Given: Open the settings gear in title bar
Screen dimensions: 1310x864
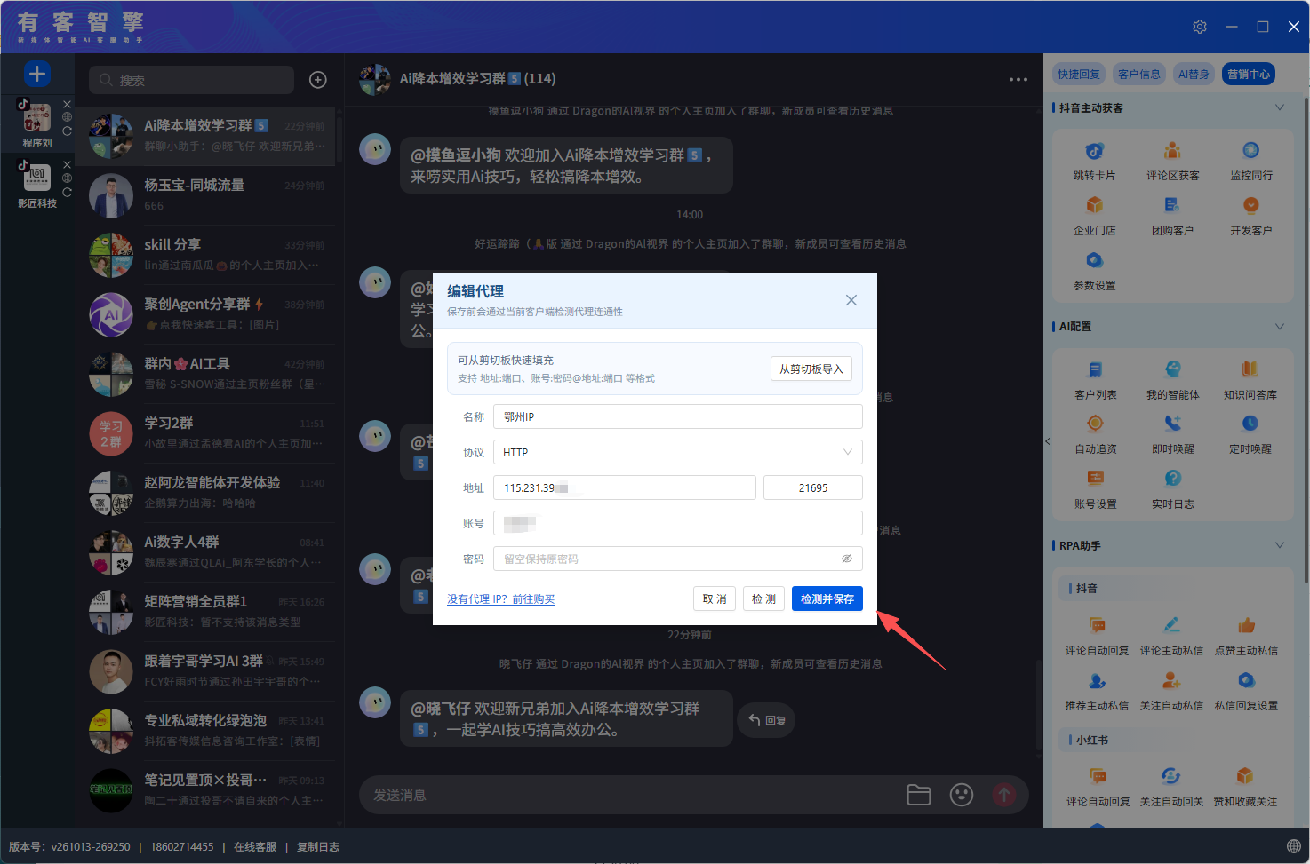Looking at the screenshot, I should 1200,27.
